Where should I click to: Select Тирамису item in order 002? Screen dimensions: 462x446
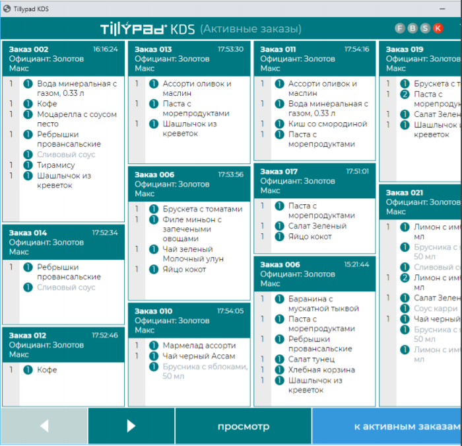55,165
